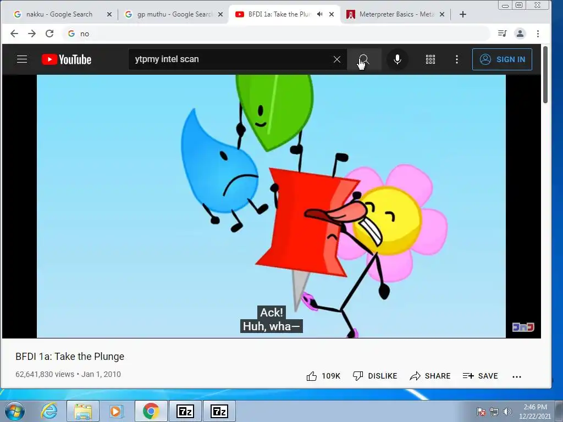Open the Chrome three-dot menu
The width and height of the screenshot is (563, 422).
coord(538,34)
